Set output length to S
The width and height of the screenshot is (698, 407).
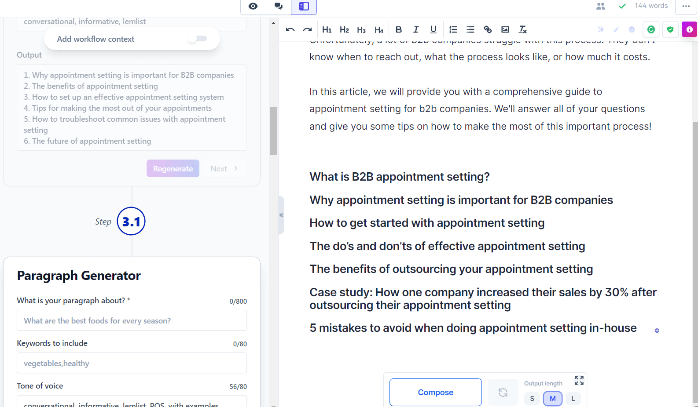(x=532, y=399)
